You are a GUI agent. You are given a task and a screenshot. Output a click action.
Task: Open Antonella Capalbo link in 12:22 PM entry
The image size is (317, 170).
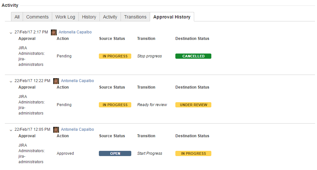pyautogui.click(x=77, y=81)
